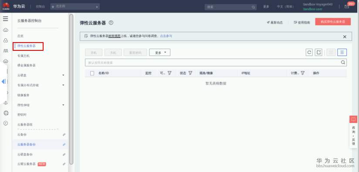
Task: Open the Sandbox-Voyager account menu
Action: (x=318, y=7)
